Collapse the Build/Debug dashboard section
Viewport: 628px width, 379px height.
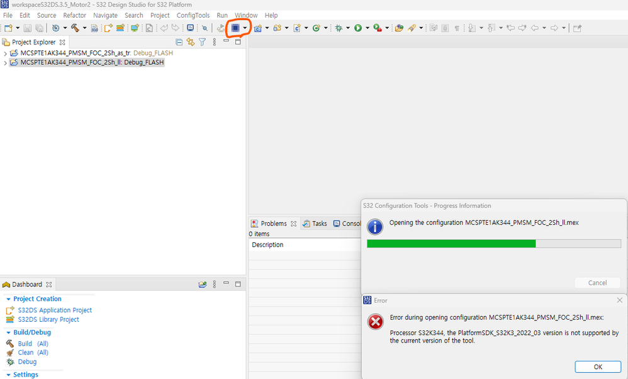[8, 332]
